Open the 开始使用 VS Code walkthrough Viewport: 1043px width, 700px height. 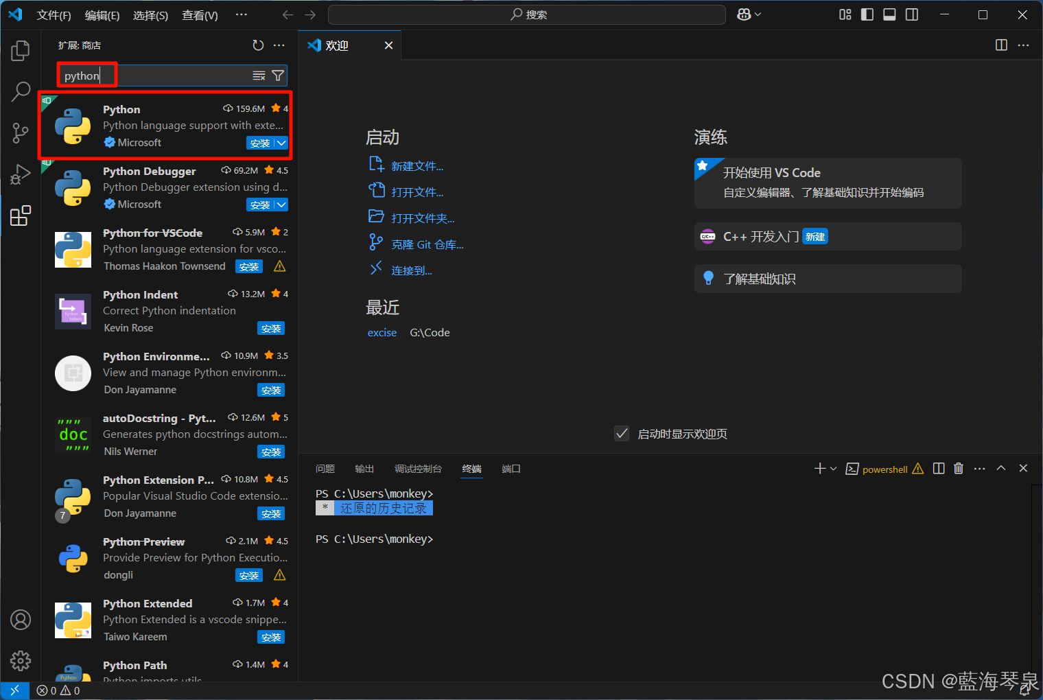click(828, 183)
